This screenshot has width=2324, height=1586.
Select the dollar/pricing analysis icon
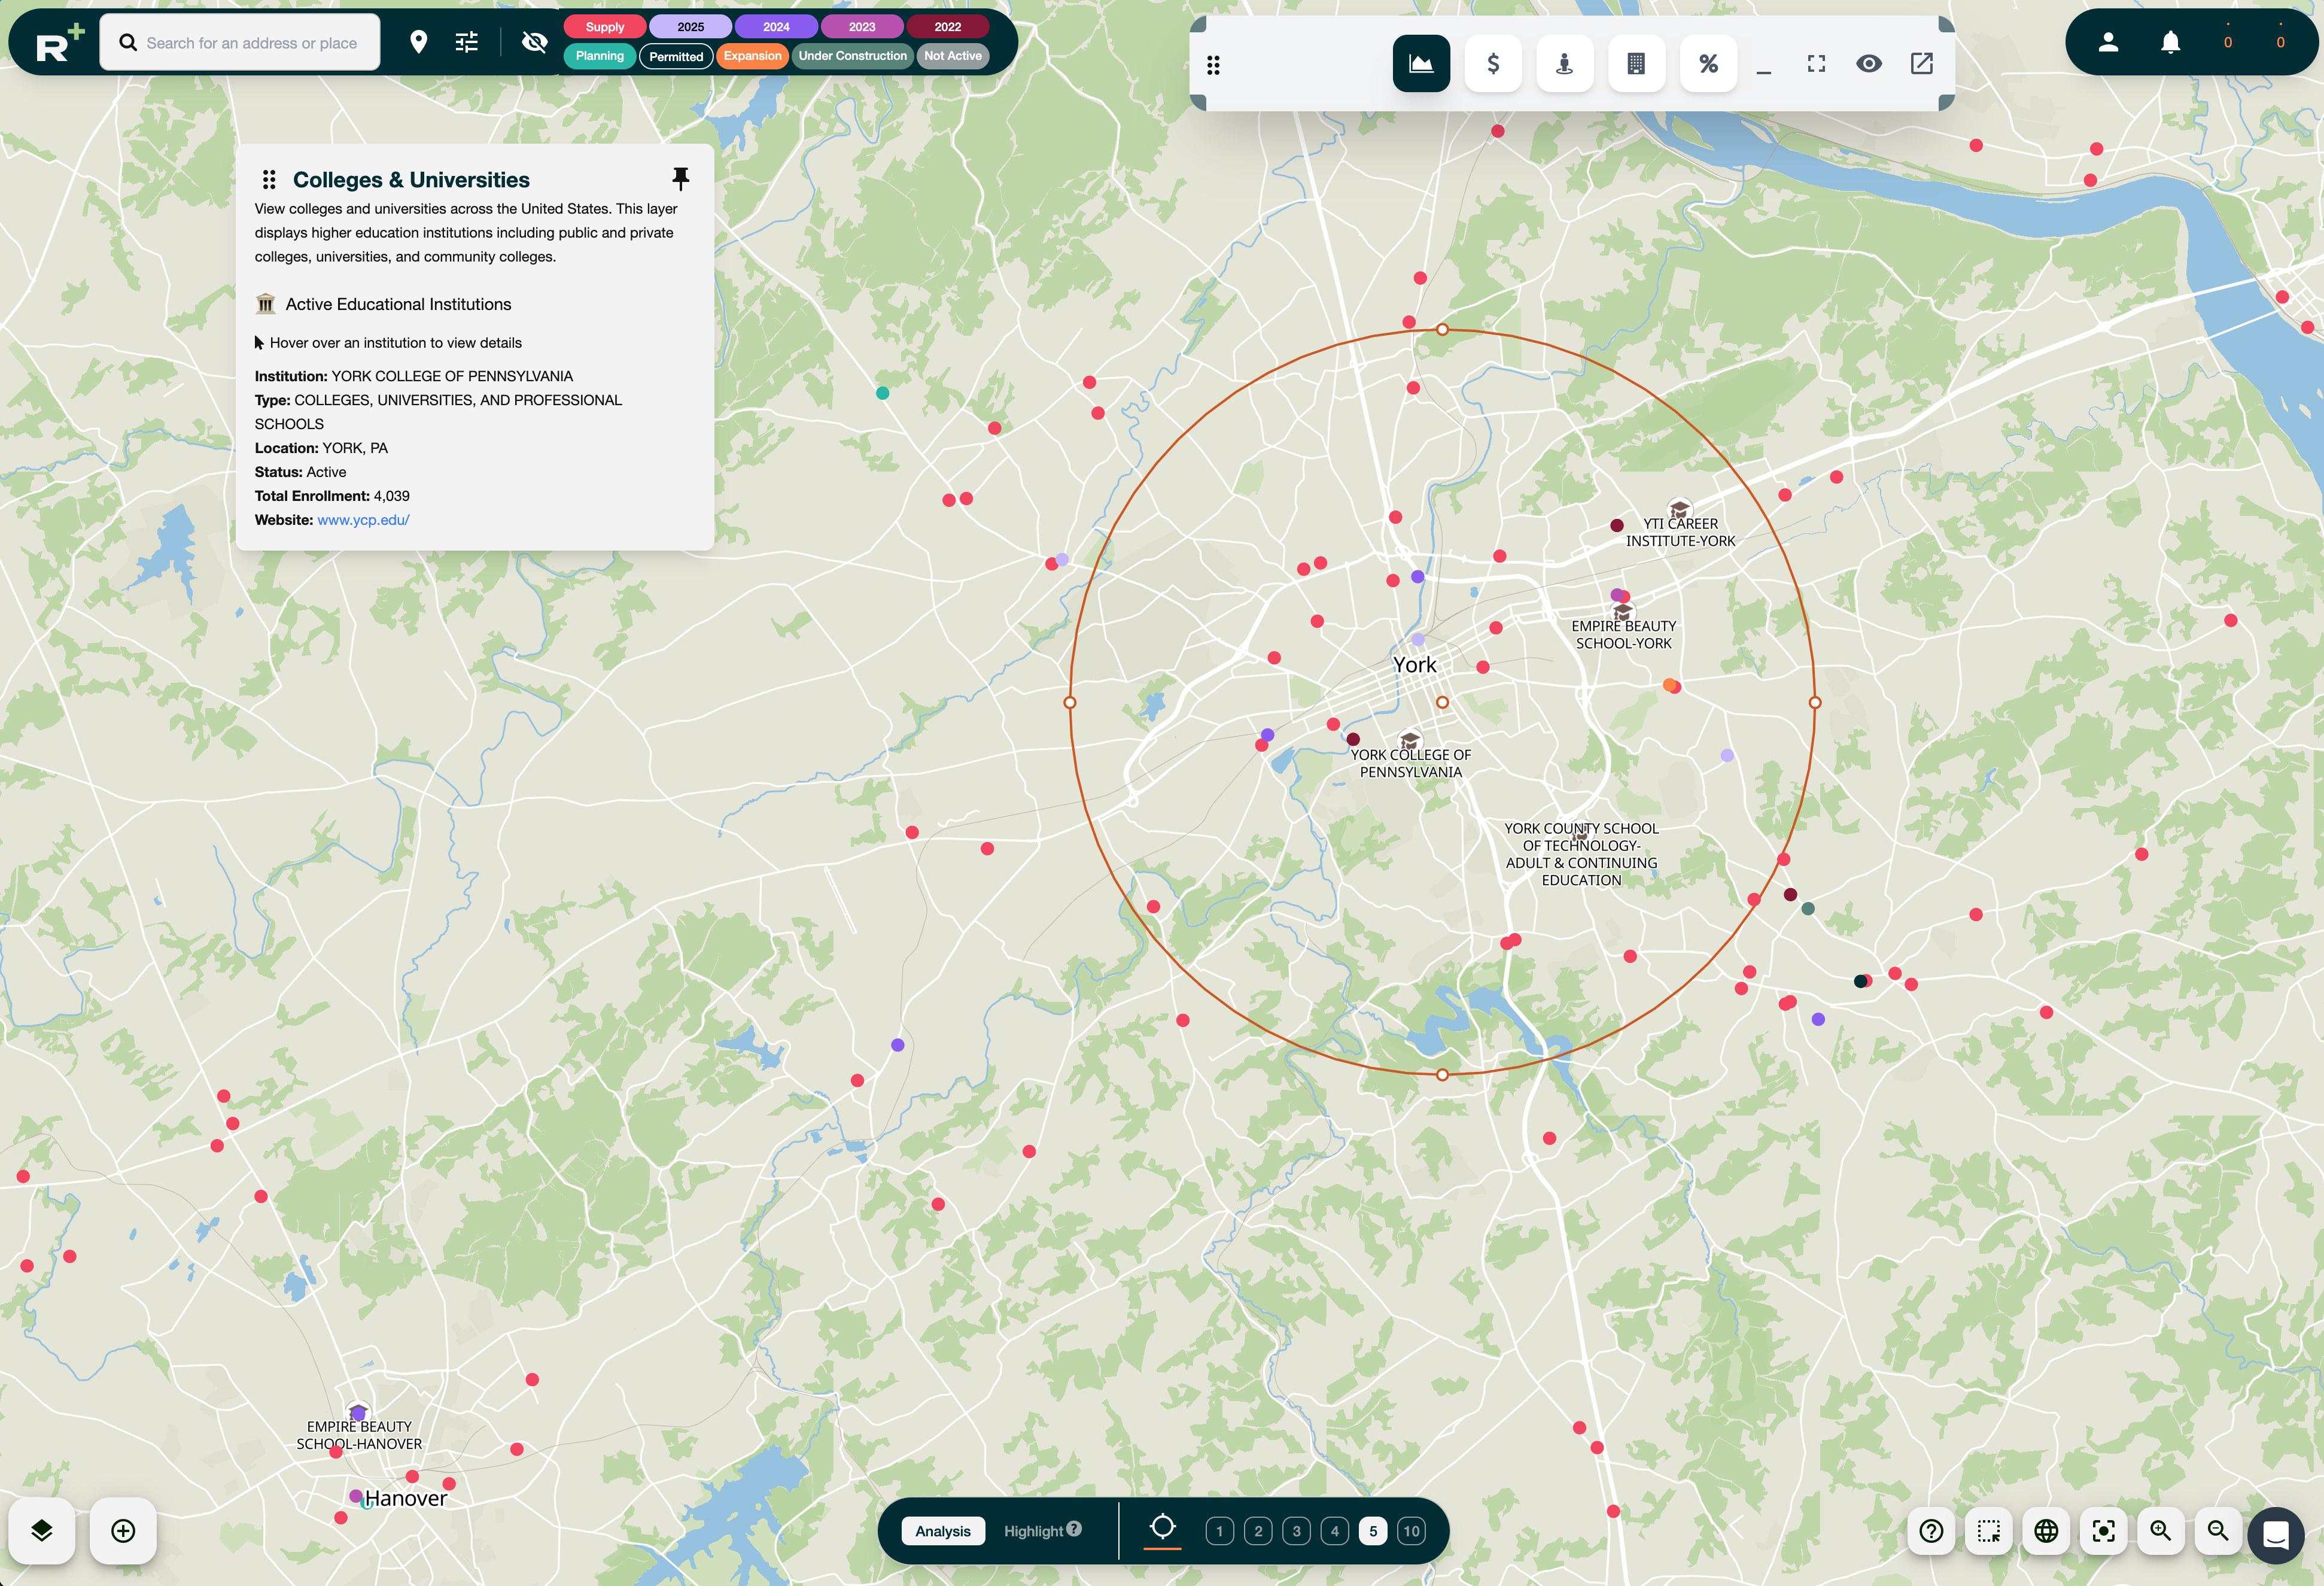click(x=1493, y=63)
